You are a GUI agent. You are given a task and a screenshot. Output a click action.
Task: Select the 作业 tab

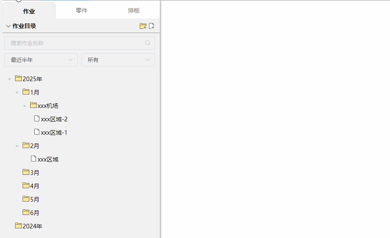29,11
